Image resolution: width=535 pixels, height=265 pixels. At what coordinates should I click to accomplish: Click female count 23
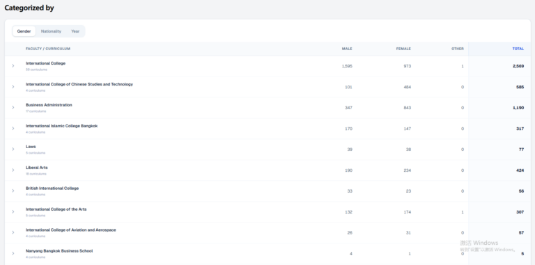click(x=408, y=191)
